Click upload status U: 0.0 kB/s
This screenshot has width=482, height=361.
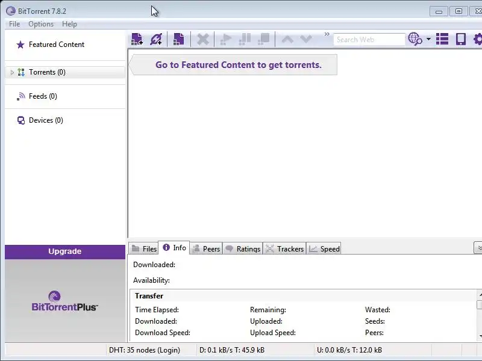(x=349, y=350)
